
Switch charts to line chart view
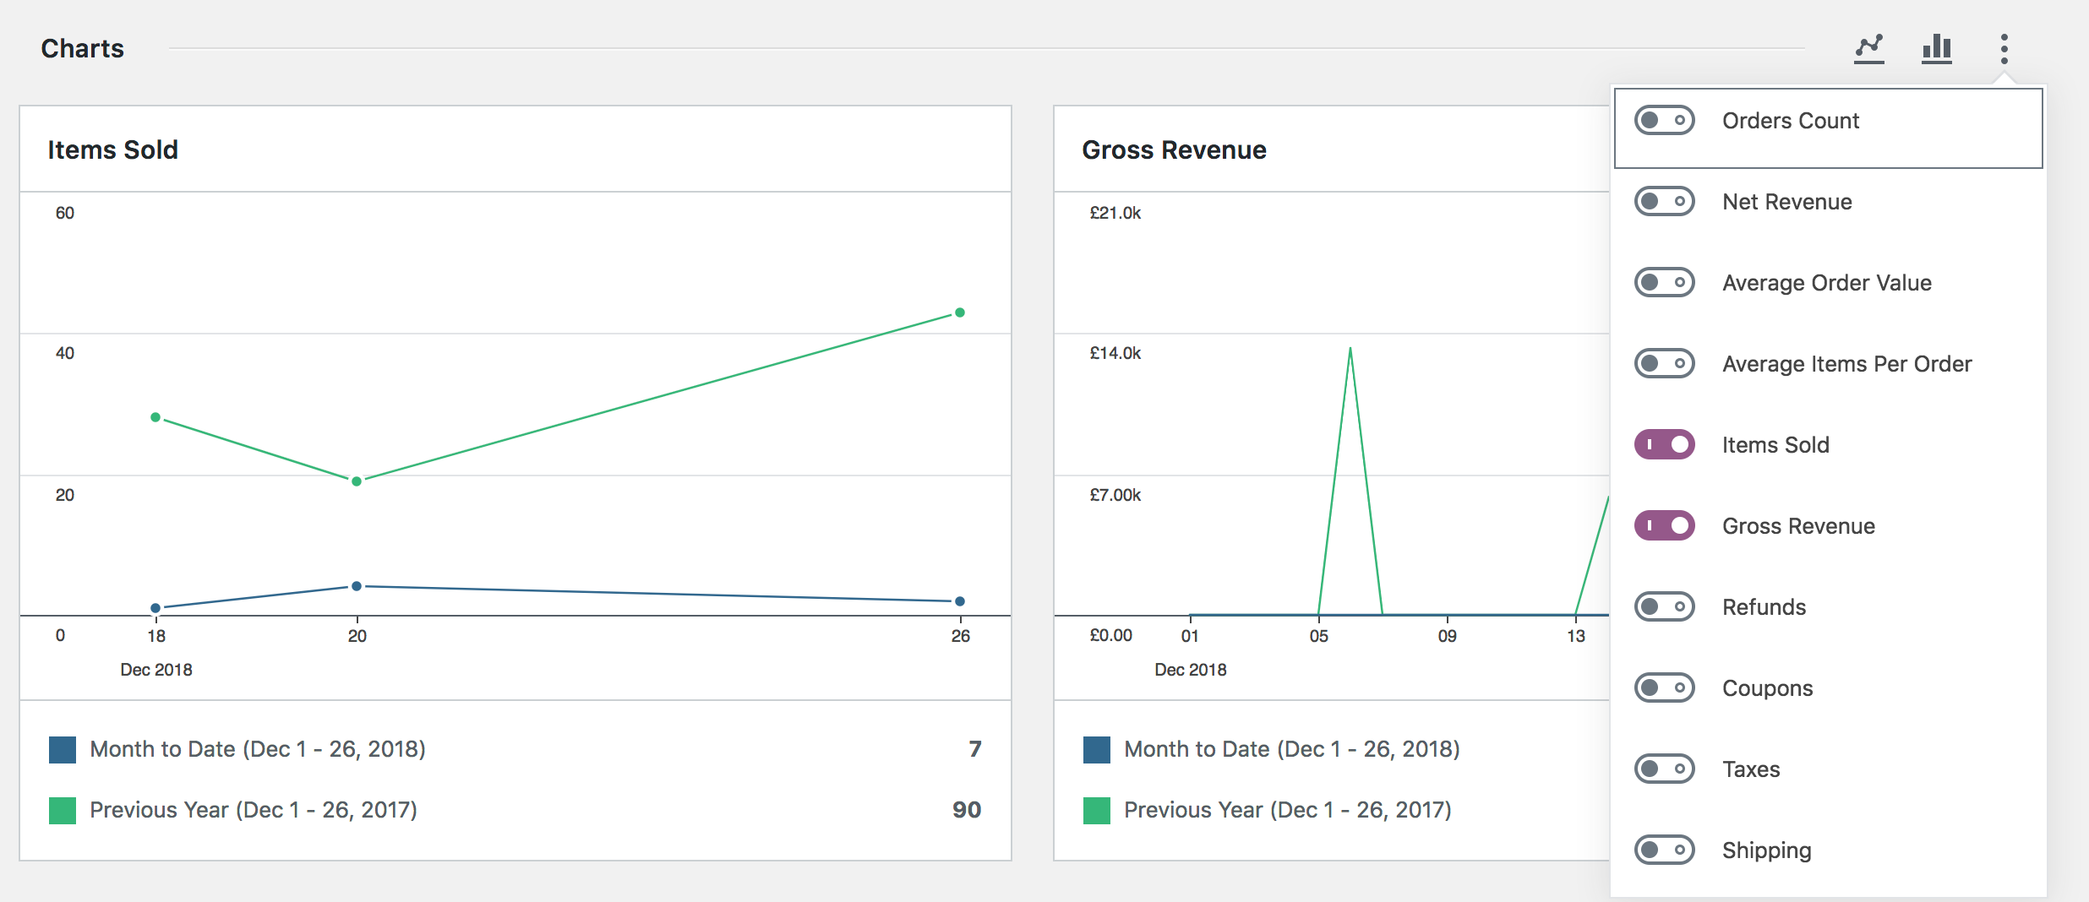[1869, 48]
